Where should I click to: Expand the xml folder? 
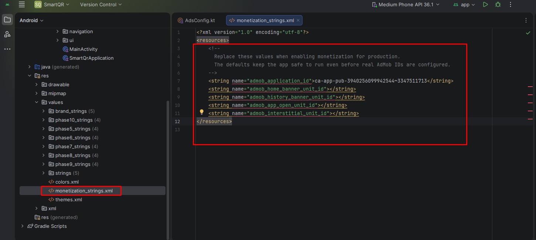pyautogui.click(x=37, y=208)
